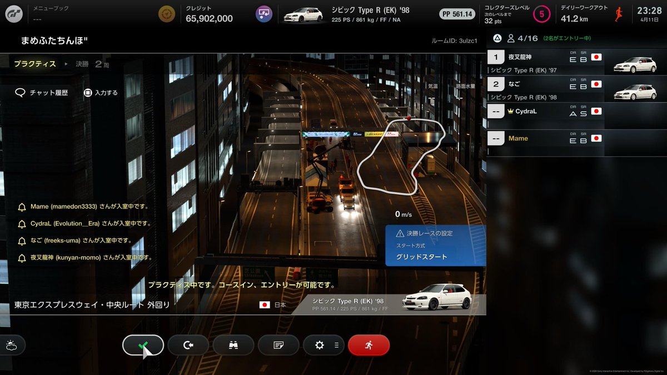
Task: Click the enter course arrow button
Action: click(x=188, y=345)
